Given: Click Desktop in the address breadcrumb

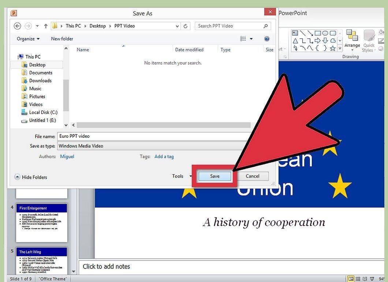Looking at the screenshot, I should [x=97, y=26].
